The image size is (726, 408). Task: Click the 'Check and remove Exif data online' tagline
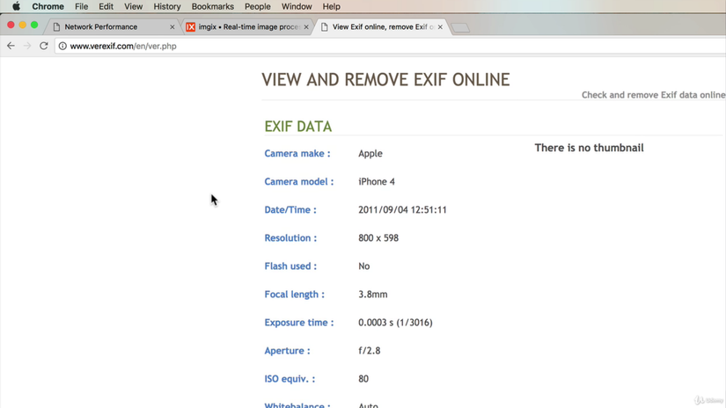coord(653,95)
